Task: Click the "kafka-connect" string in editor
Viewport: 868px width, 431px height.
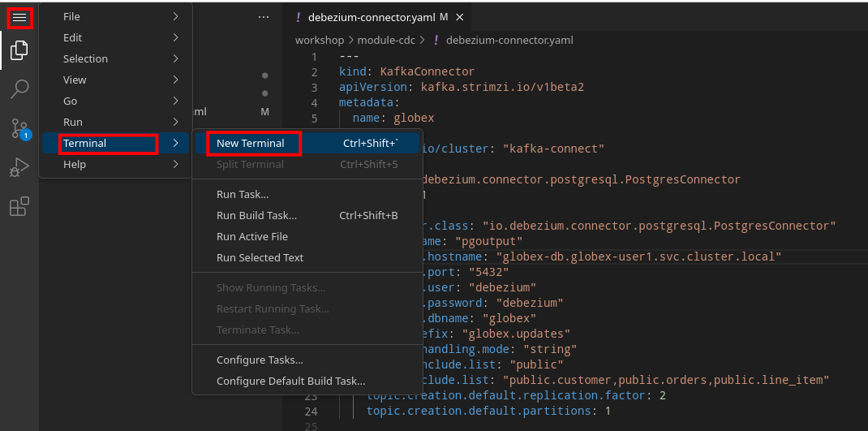Action: [x=554, y=149]
